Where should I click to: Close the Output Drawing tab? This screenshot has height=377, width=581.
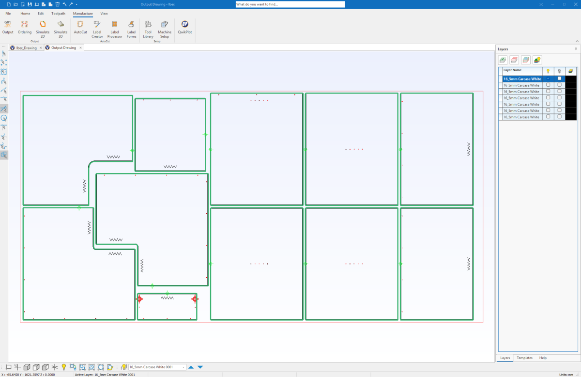coord(81,48)
